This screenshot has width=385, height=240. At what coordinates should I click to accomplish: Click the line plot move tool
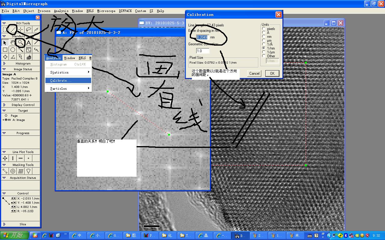tap(5, 158)
